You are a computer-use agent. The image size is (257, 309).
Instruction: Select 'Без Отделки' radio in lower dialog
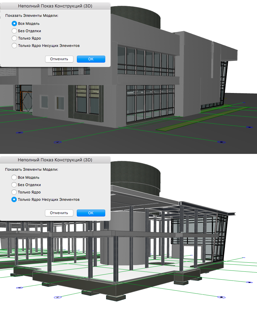(x=14, y=185)
